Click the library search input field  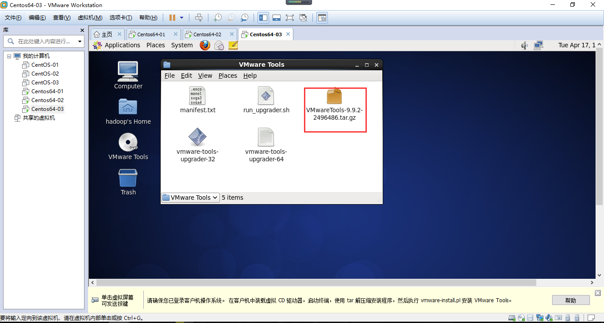pos(40,42)
